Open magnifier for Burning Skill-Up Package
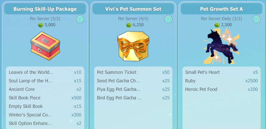266x129 pixels. tap(80, 19)
